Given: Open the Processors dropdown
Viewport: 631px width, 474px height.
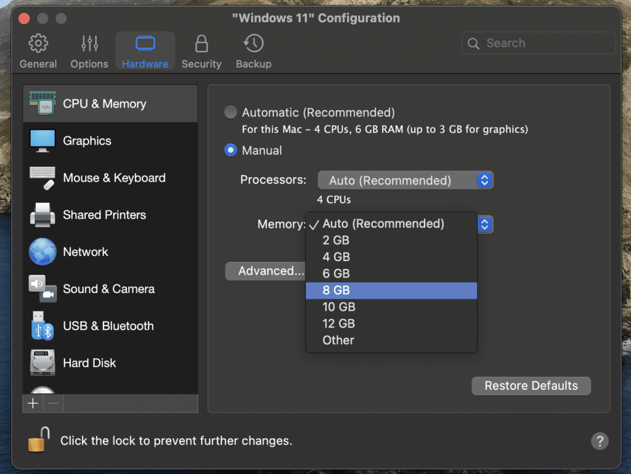Looking at the screenshot, I should point(405,180).
